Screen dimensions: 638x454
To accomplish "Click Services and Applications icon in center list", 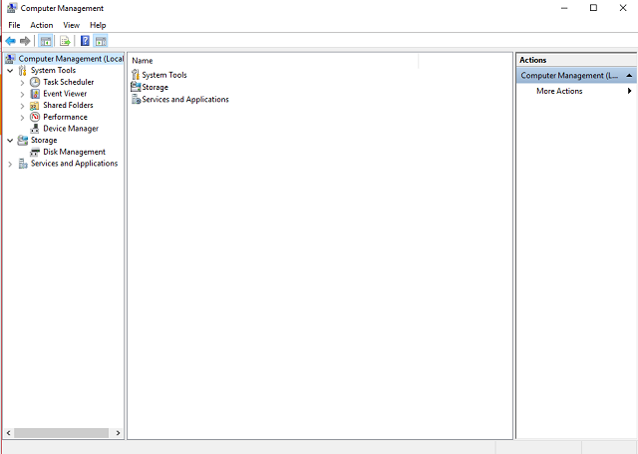I will [x=136, y=99].
